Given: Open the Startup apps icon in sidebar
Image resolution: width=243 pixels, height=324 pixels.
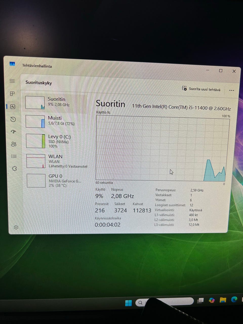Looking at the screenshot, I should (x=14, y=132).
